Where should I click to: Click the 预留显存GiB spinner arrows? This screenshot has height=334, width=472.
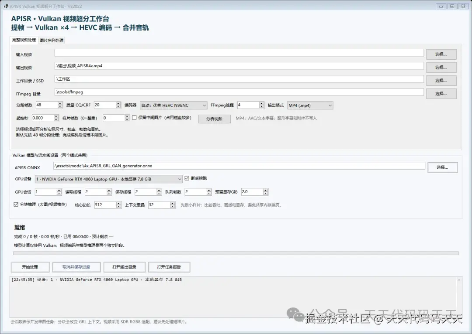pos(266,191)
